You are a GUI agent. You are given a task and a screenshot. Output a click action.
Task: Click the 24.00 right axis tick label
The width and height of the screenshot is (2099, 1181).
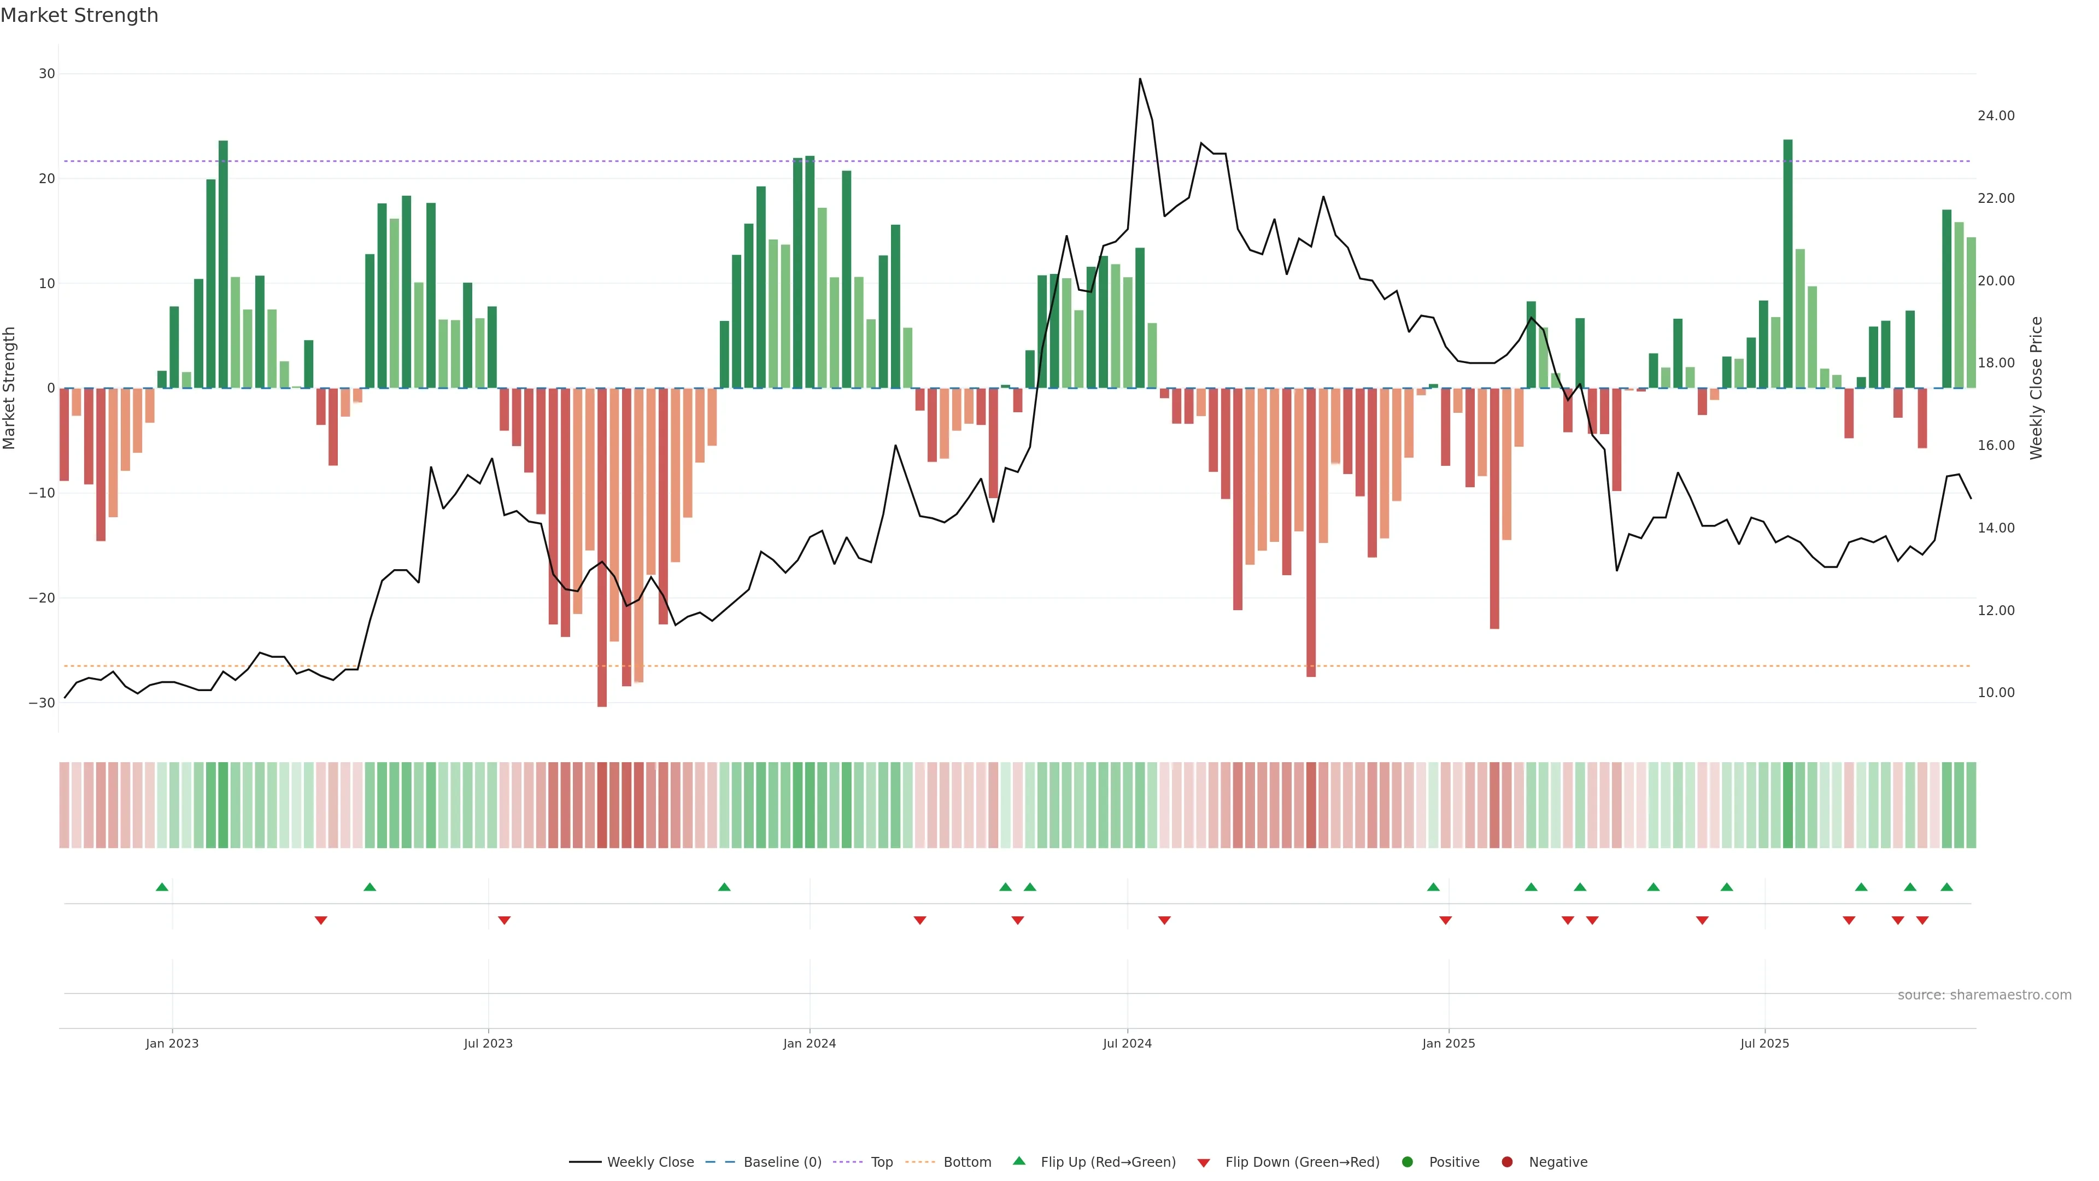pos(1996,116)
